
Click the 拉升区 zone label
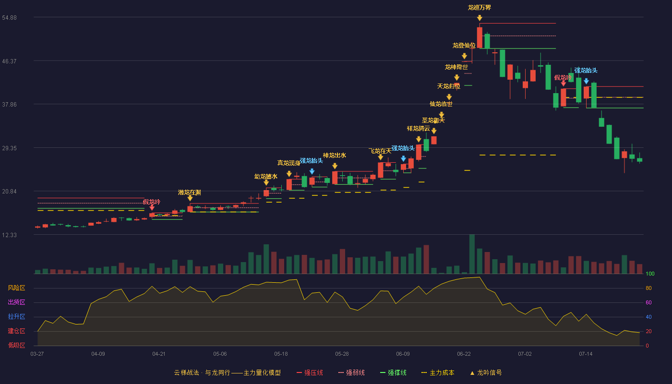coord(16,317)
